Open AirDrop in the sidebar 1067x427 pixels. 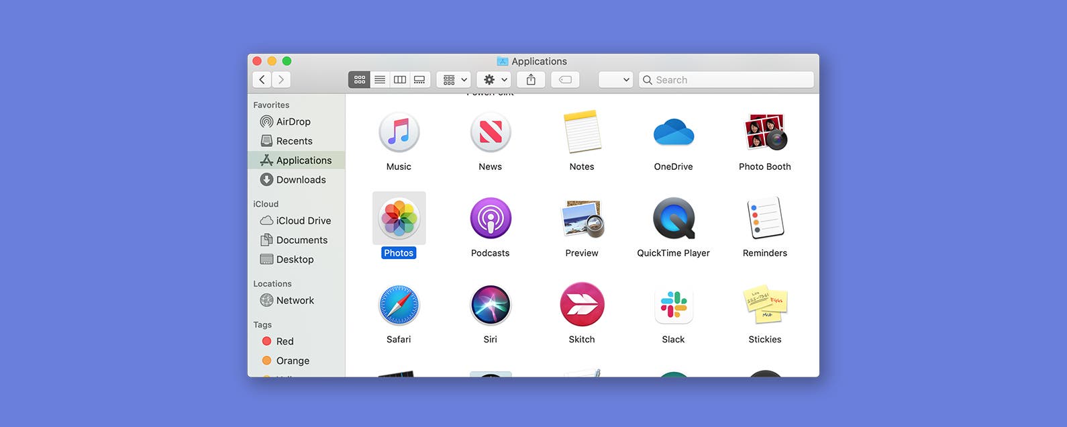pos(296,122)
